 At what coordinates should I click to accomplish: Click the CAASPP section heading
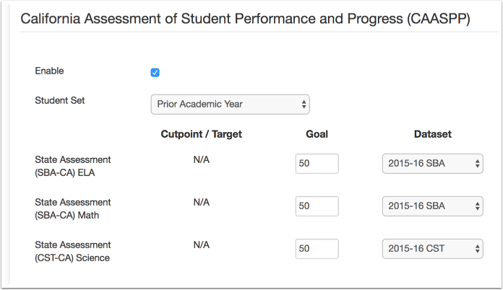click(x=246, y=19)
